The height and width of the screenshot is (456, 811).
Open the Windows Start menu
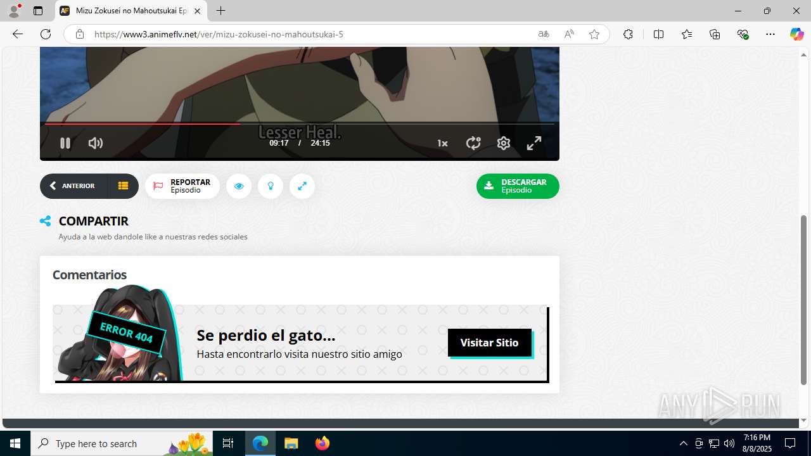click(x=15, y=443)
